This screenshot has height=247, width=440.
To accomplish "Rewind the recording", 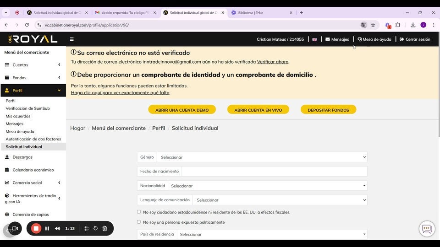I will tap(57, 229).
